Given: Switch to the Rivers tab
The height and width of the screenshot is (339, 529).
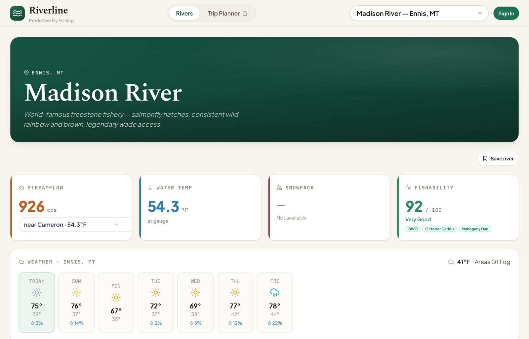Looking at the screenshot, I should click(184, 14).
